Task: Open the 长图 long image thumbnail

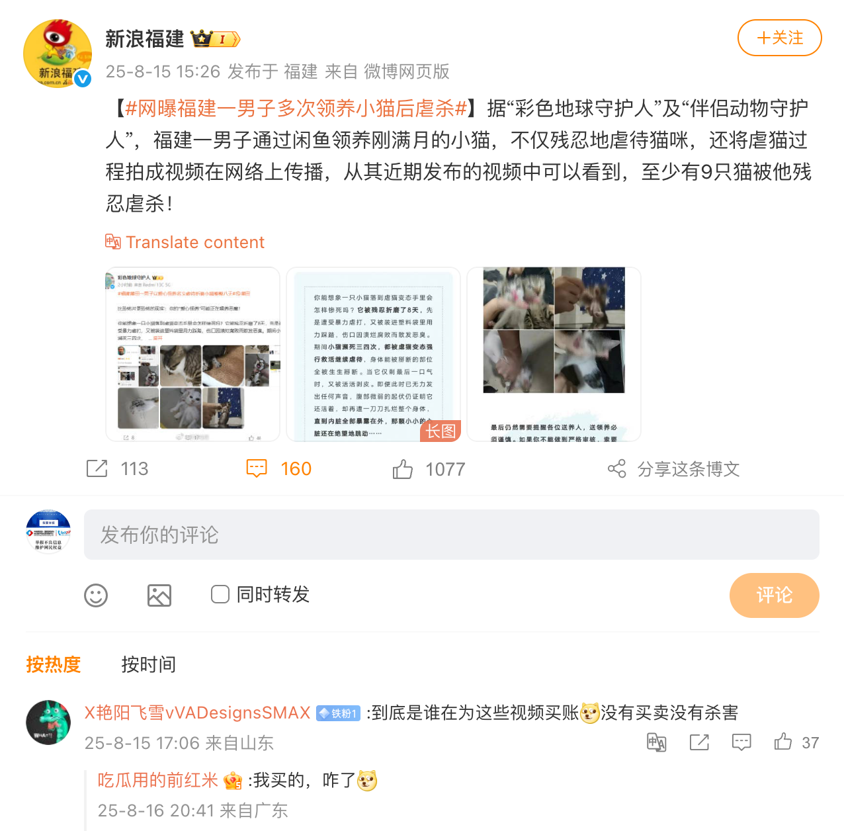Action: (x=374, y=354)
